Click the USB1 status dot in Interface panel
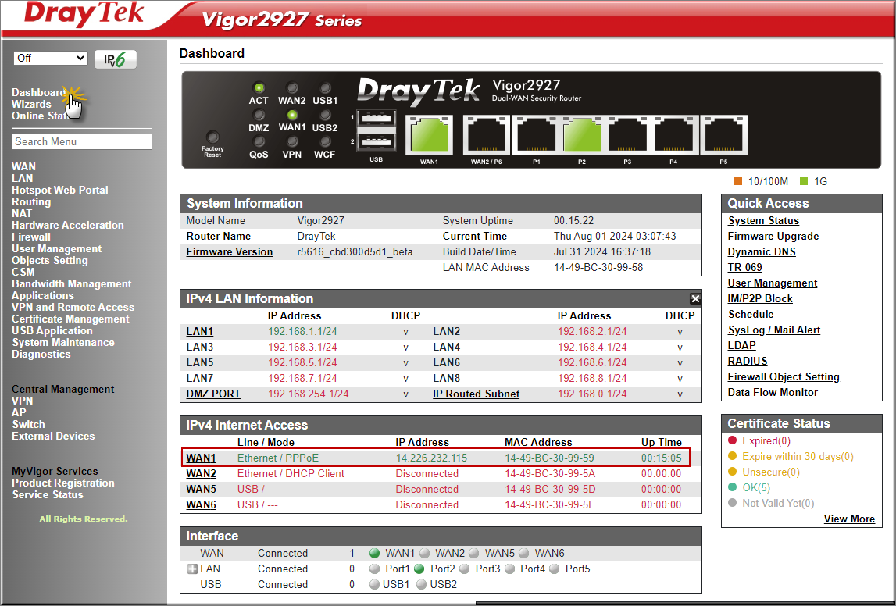The height and width of the screenshot is (606, 896). coord(373,584)
